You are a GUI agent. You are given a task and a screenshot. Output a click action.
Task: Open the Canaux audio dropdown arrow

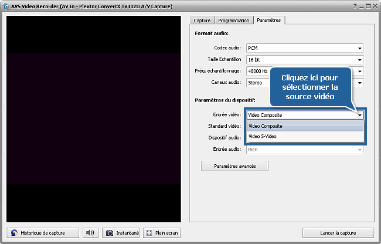360,83
